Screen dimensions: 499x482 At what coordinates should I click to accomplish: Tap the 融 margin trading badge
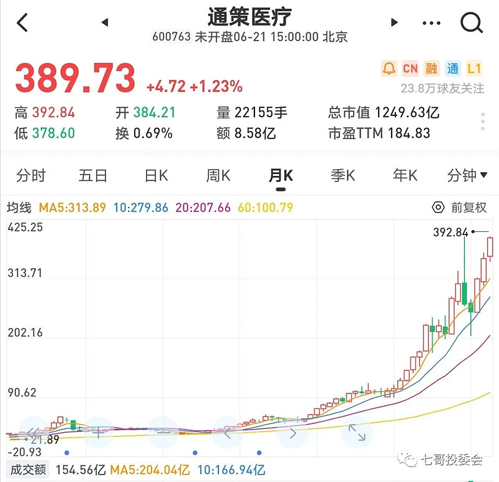(x=431, y=69)
